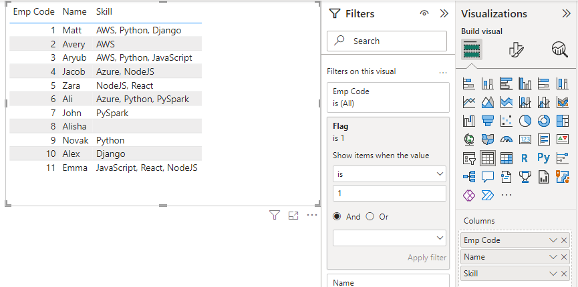Select the stacked column chart visual
Screen dimensions: 578x287
[487, 83]
